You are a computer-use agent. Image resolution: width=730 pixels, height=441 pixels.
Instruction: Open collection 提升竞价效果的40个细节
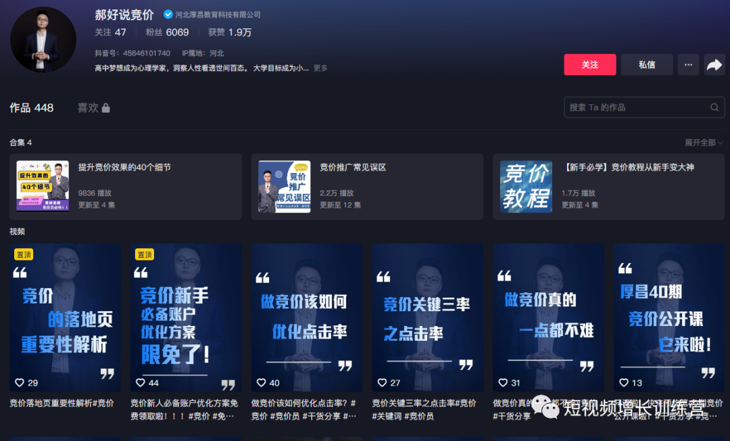coord(126,187)
